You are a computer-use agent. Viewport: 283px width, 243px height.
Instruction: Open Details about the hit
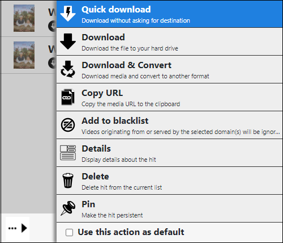[169, 153]
